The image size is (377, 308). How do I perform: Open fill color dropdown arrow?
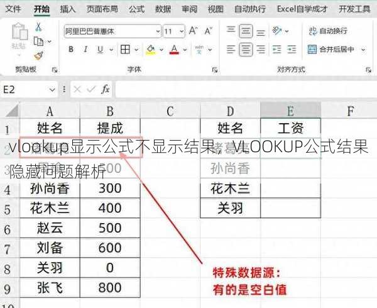pyautogui.click(x=161, y=50)
